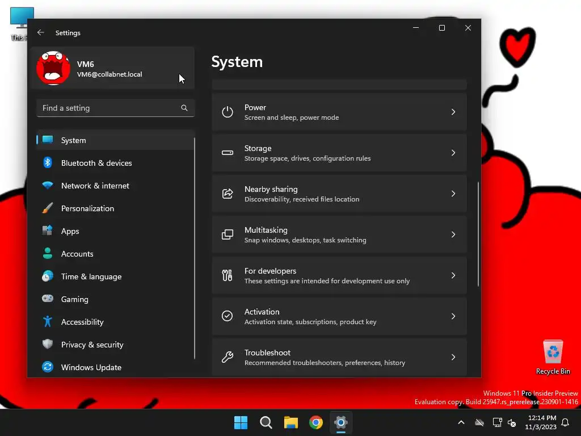Screen dimensions: 581x436
Task: Expand Multitasking chevron
Action: [x=453, y=234]
